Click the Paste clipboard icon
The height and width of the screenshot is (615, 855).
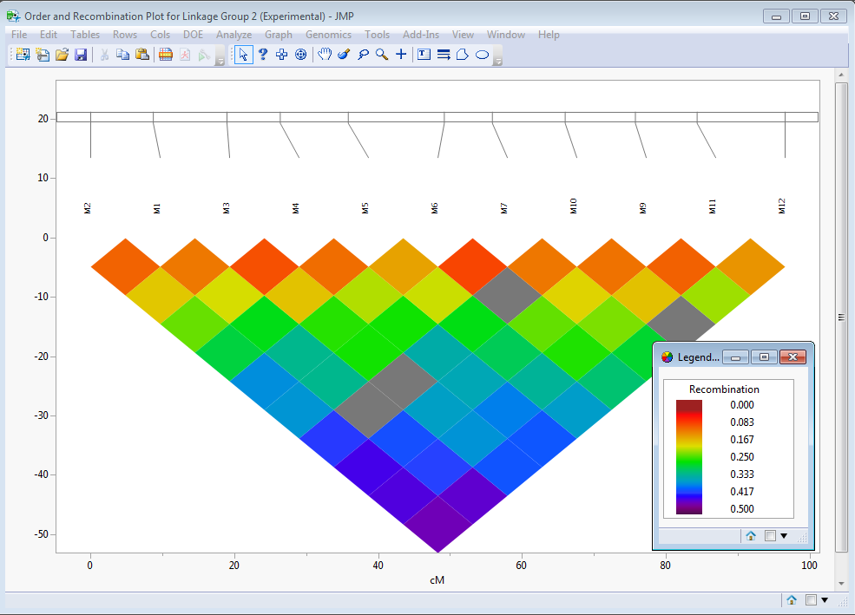coord(142,55)
